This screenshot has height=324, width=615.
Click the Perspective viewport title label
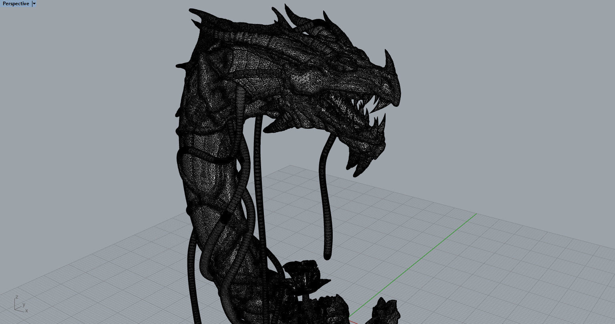[x=16, y=4]
